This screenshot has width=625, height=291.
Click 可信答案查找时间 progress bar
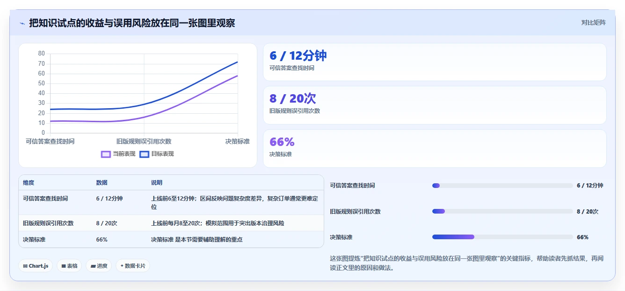pos(502,186)
